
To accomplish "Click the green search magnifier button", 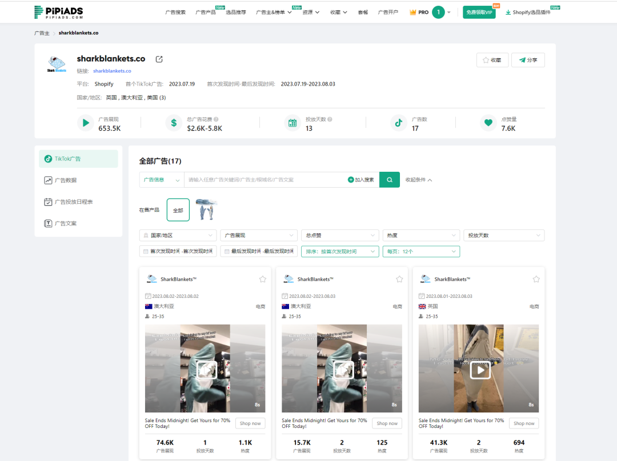I will pyautogui.click(x=390, y=180).
